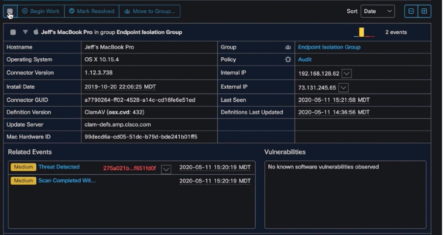The width and height of the screenshot is (443, 235).
Task: Open the Threat Detected event link
Action: [x=59, y=167]
